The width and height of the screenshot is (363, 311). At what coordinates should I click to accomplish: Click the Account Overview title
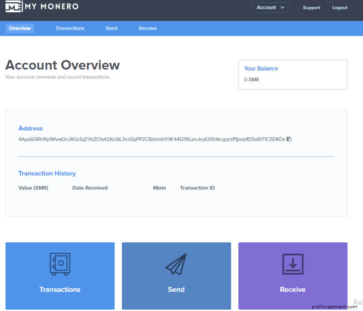(x=62, y=65)
